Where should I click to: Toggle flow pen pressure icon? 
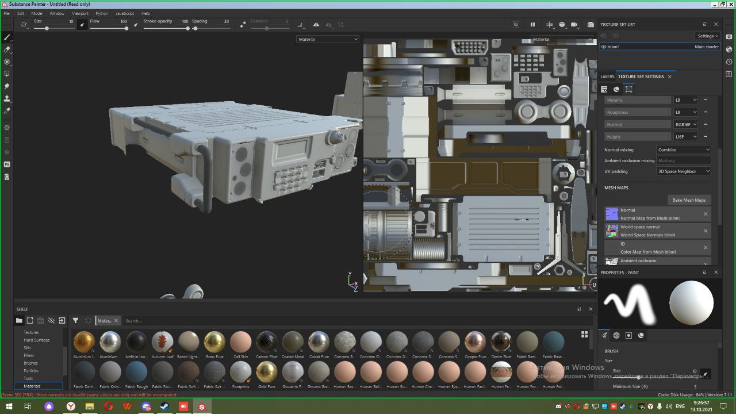pos(136,25)
